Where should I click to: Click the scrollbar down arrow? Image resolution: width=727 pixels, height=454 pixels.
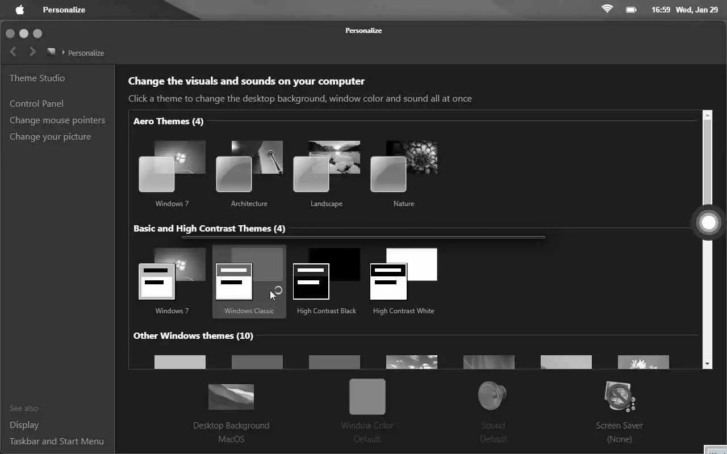(707, 364)
